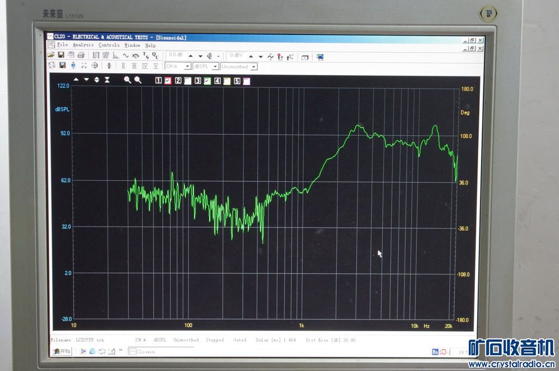Select the Roman numeral II button

coord(123,65)
